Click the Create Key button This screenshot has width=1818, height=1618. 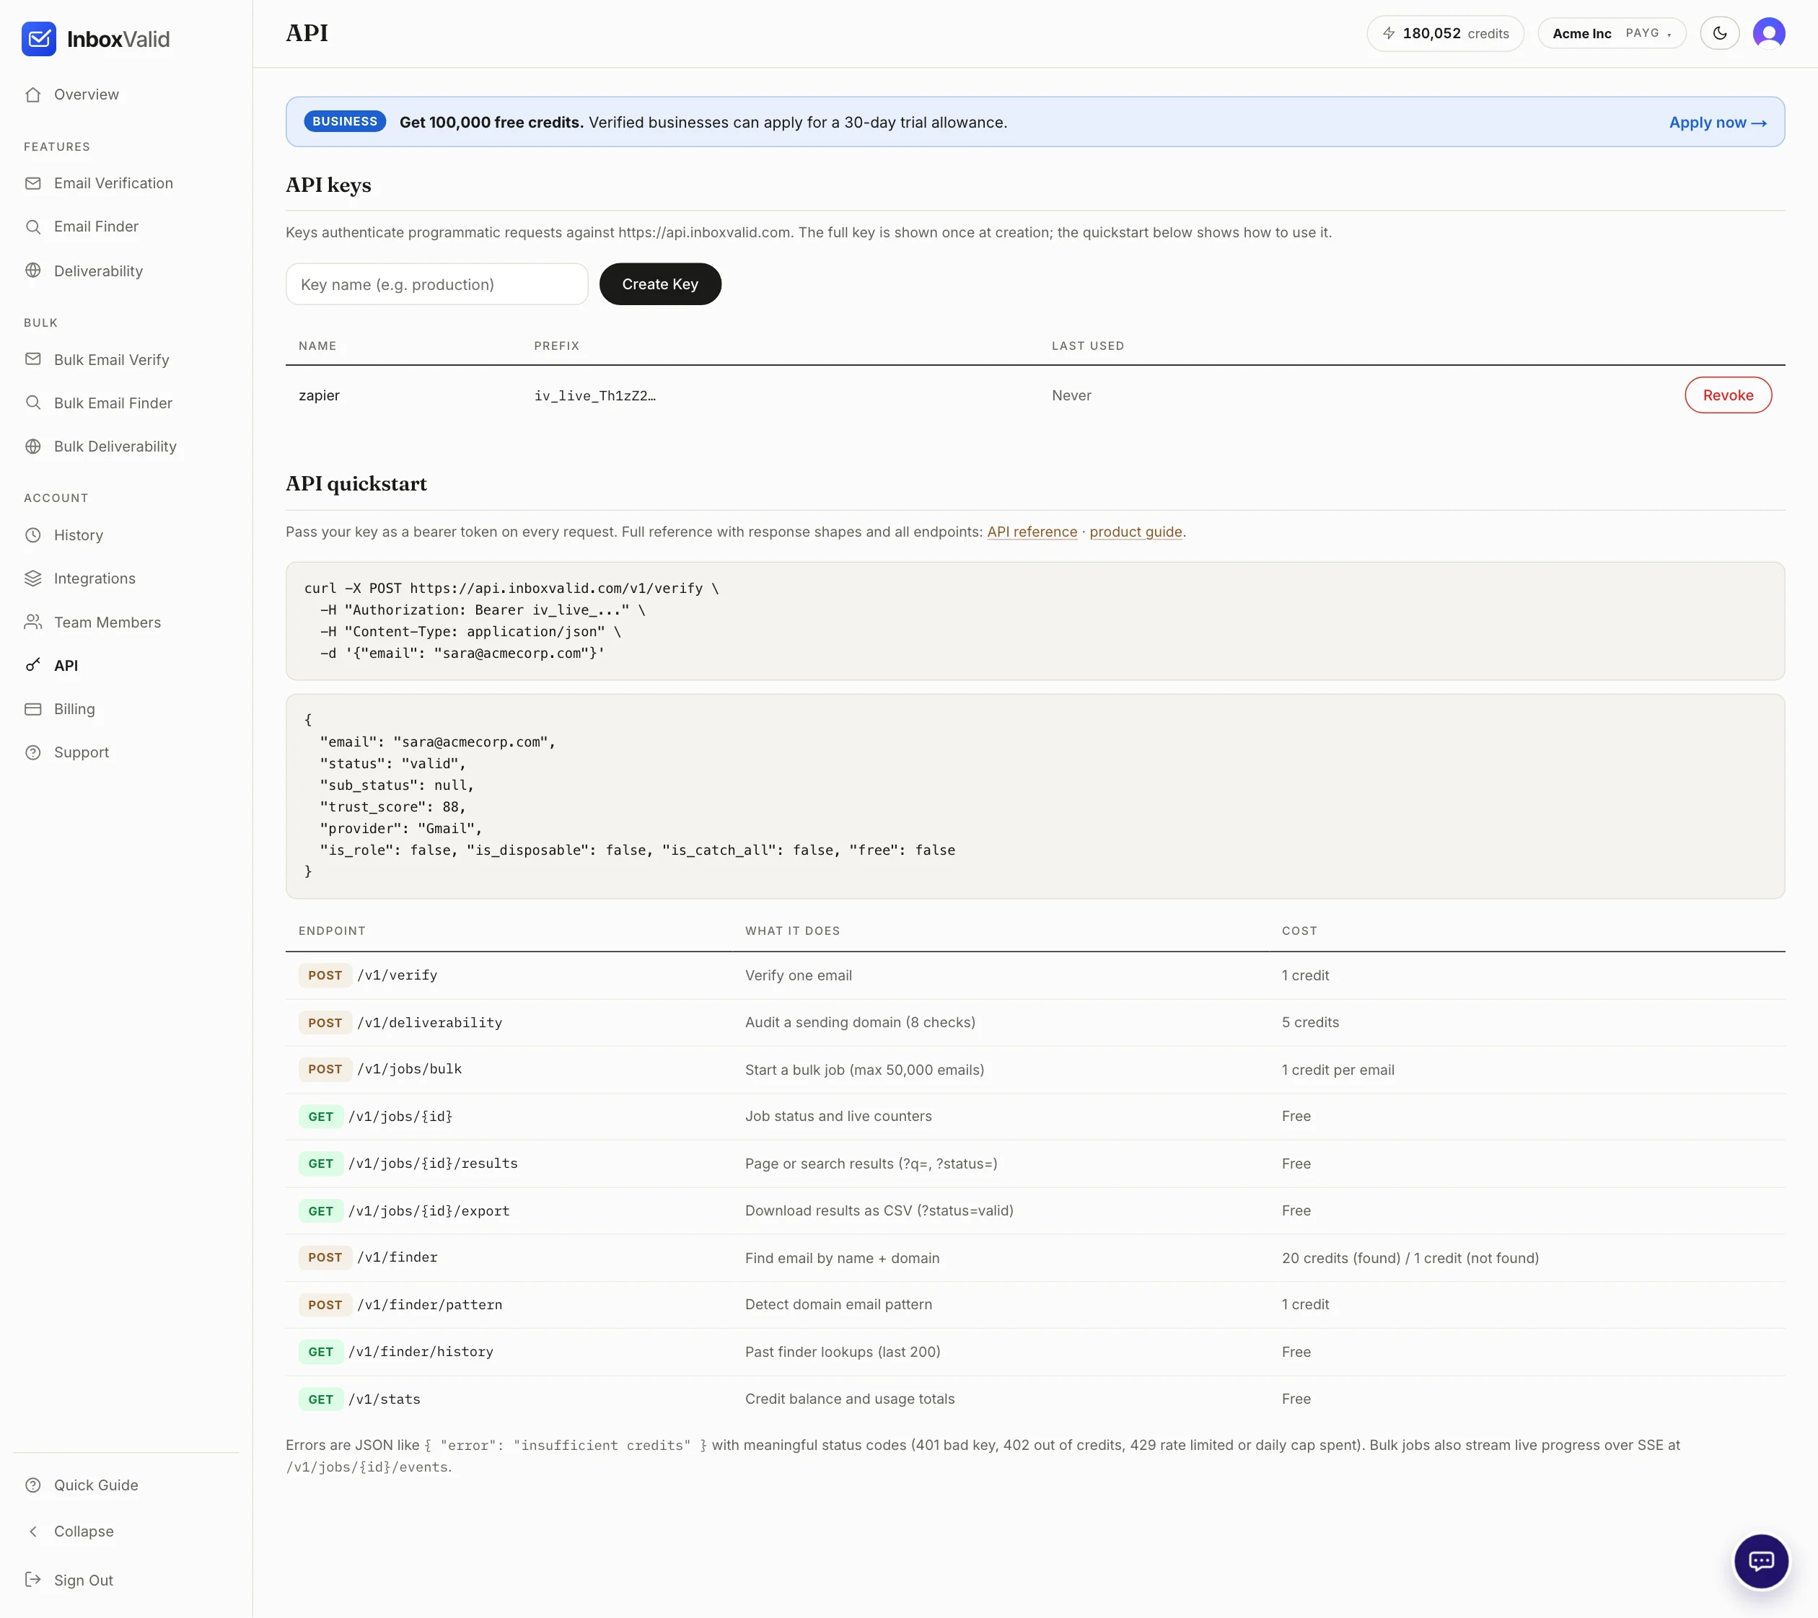pos(660,283)
